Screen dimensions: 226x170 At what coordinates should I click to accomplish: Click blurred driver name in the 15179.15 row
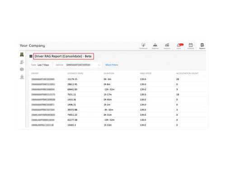coord(43,79)
